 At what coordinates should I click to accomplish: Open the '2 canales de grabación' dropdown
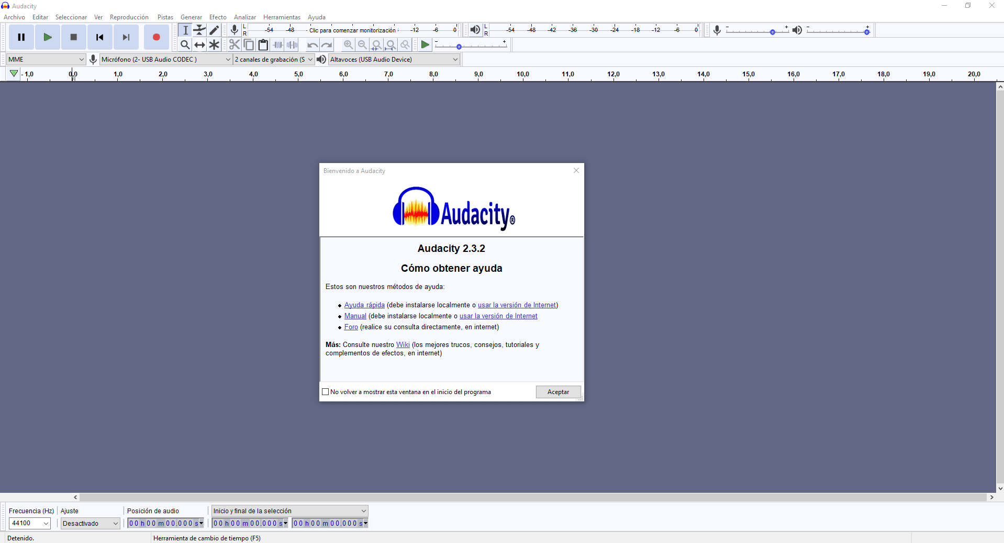click(x=274, y=60)
